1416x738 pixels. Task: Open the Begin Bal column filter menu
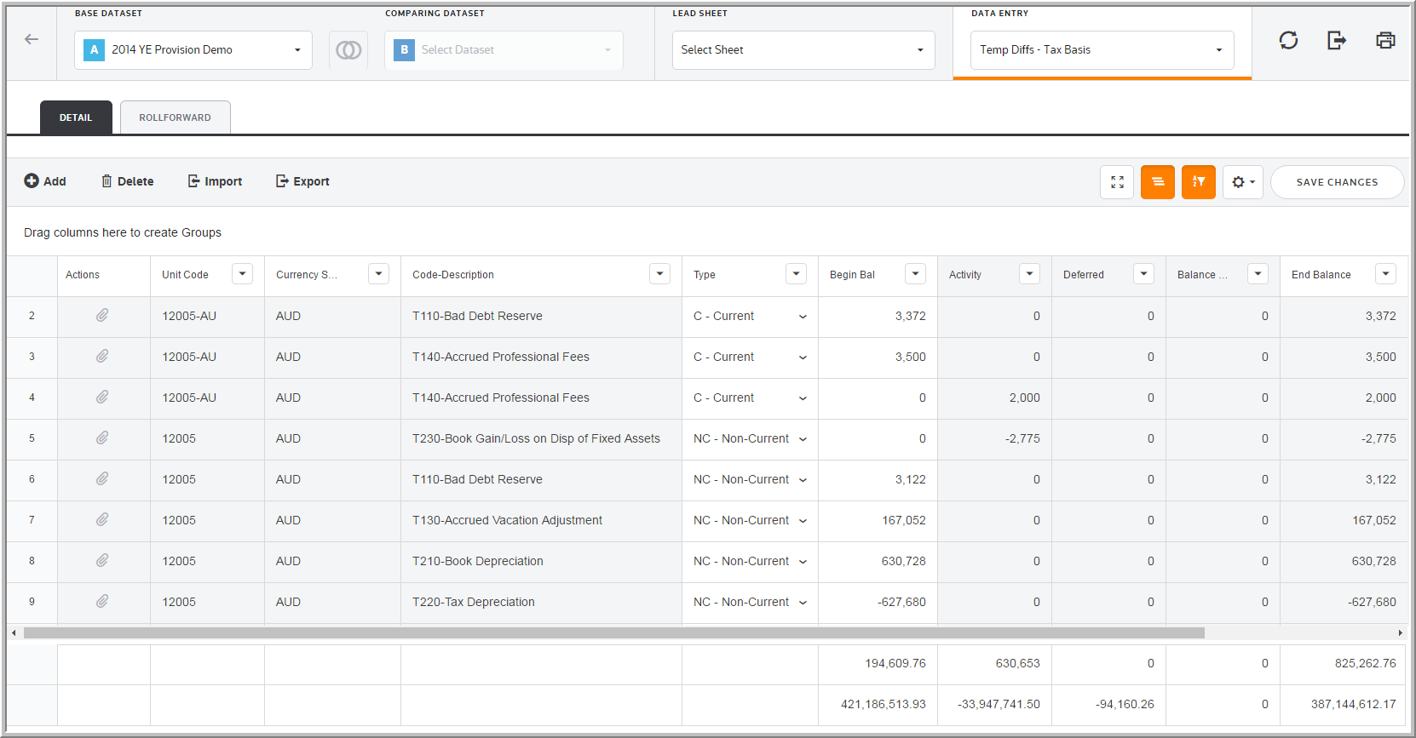916,274
